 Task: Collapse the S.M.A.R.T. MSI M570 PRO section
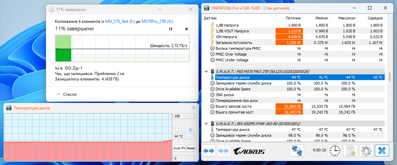[206, 71]
